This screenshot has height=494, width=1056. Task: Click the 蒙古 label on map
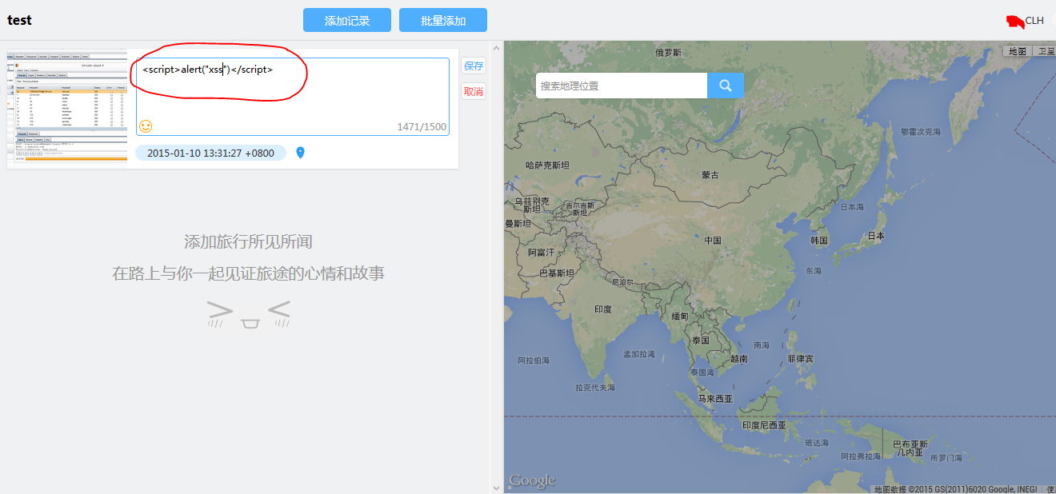[710, 174]
